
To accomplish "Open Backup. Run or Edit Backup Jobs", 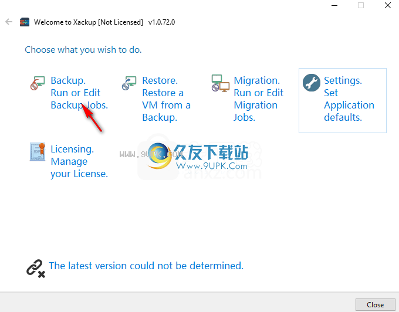I will [x=79, y=93].
